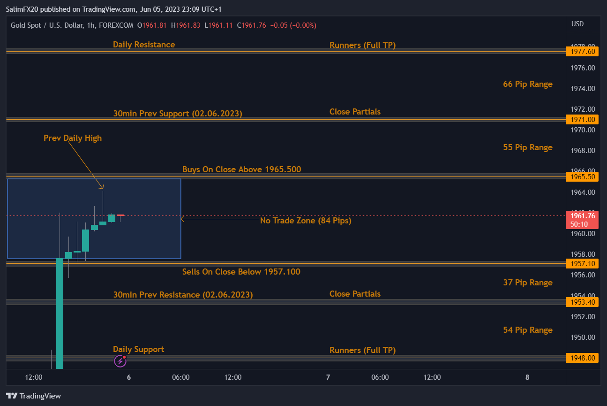Click the 6 date marker on the time axis

click(128, 377)
